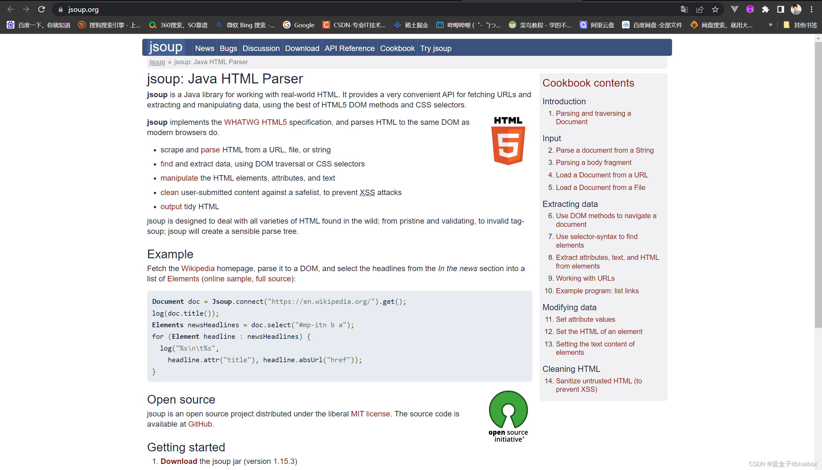Open the extensions puzzle icon
This screenshot has height=470, width=822.
765,9
